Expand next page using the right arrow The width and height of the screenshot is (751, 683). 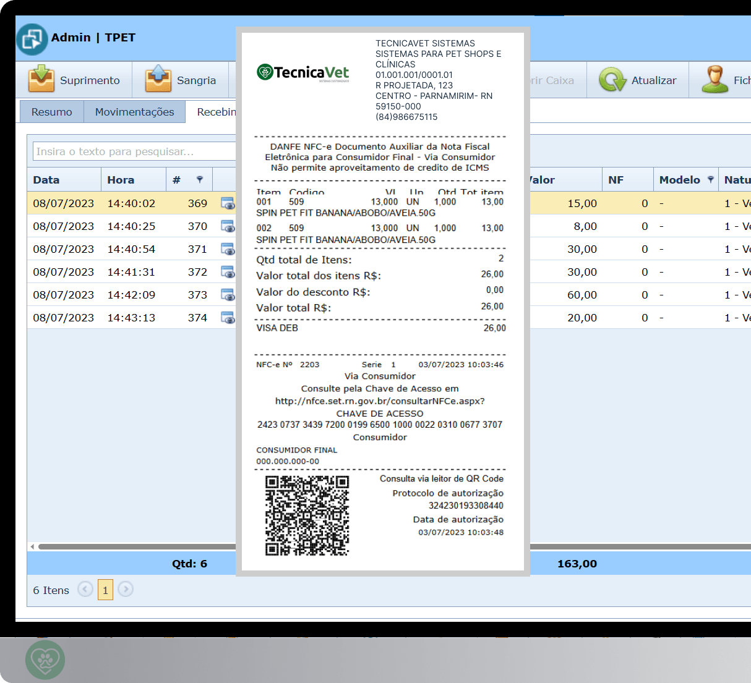point(126,589)
